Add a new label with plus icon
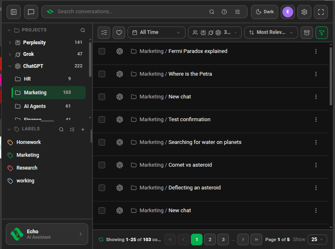Image resolution: width=335 pixels, height=249 pixels. pyautogui.click(x=83, y=129)
